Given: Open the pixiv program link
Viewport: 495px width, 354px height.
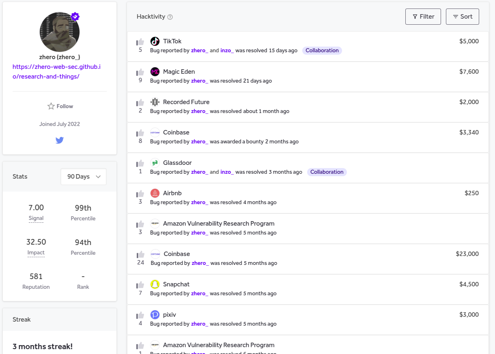Looking at the screenshot, I should [170, 315].
